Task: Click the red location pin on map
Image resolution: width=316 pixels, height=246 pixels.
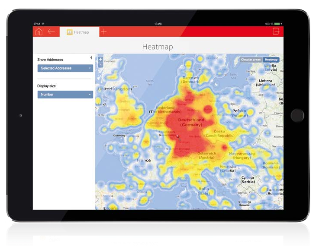Action: 177,136
